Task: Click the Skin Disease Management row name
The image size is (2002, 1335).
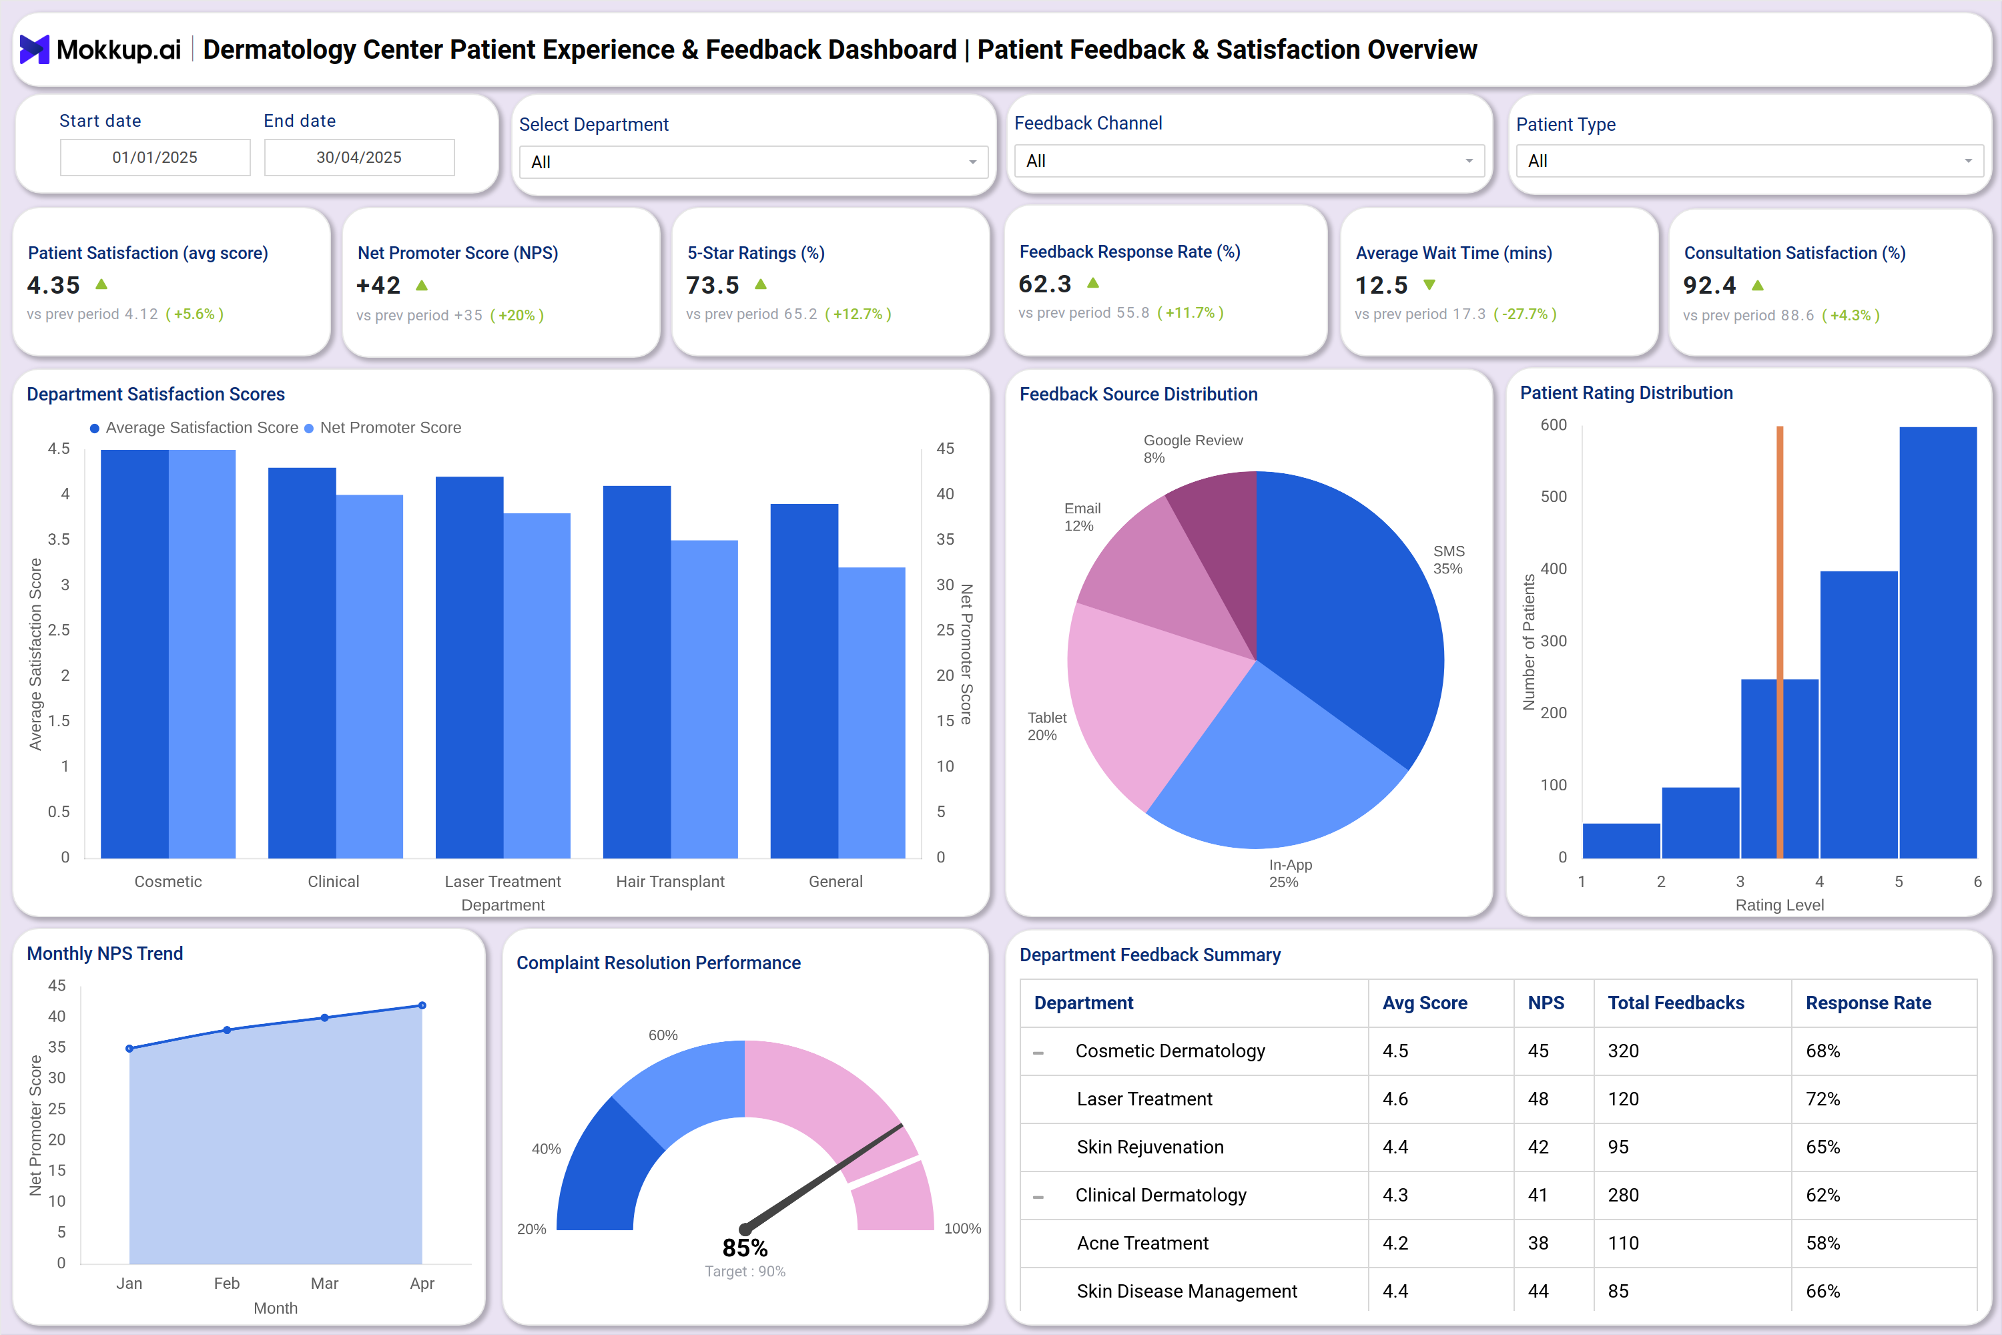Action: (x=1187, y=1292)
